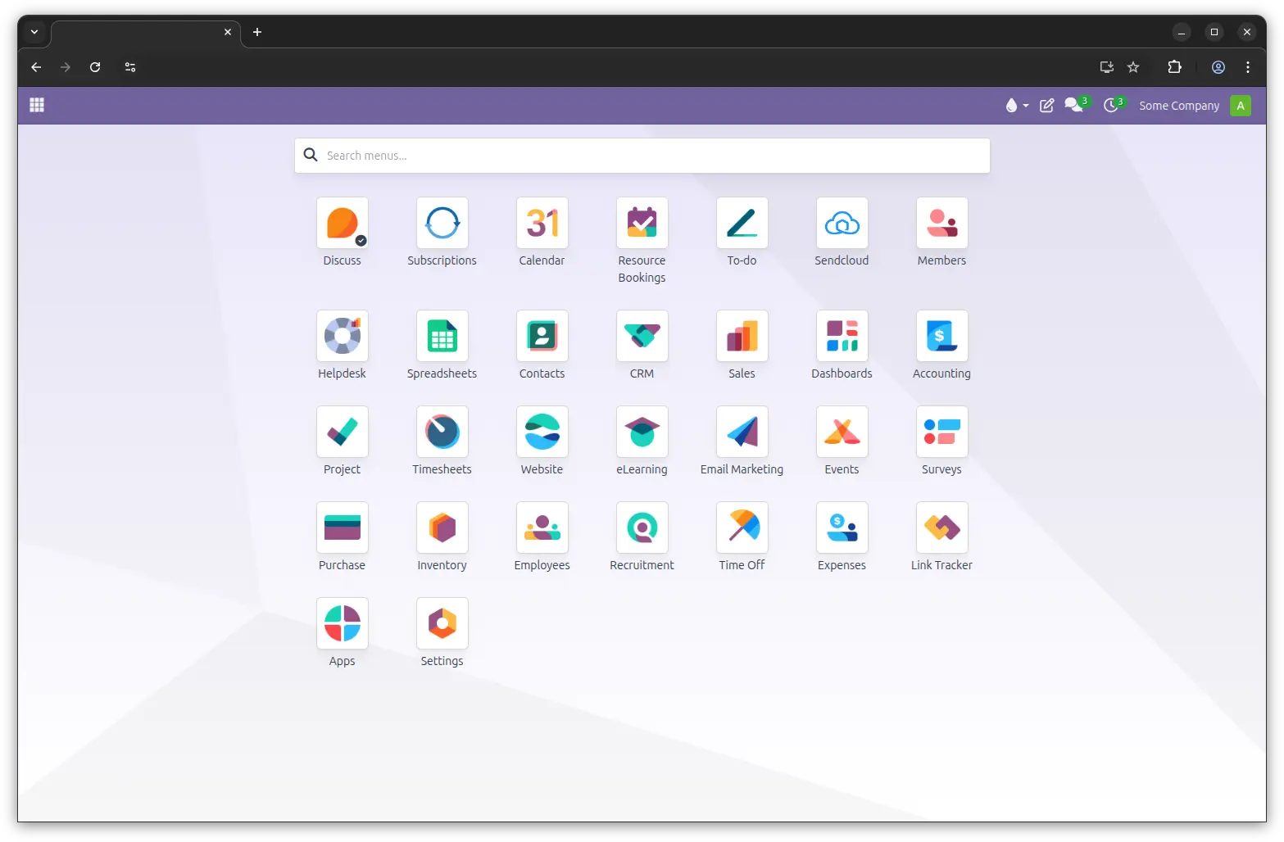Launch the Subscriptions app
The image size is (1284, 842).
click(442, 224)
